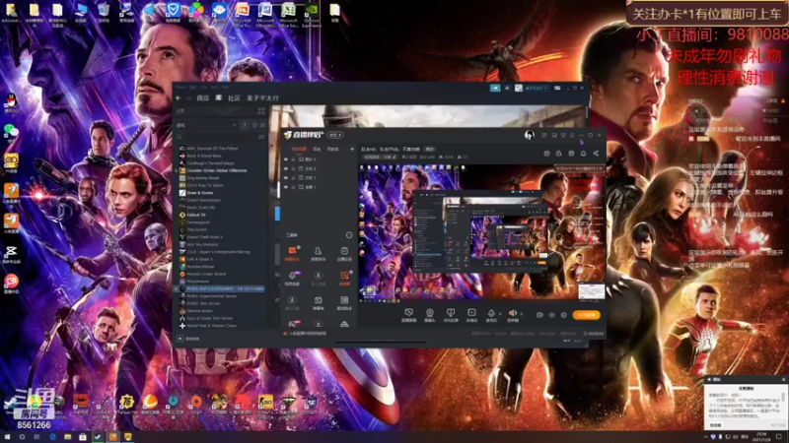Toggle lock on 文本 1 source
Image resolution: width=789 pixels, height=443 pixels.
[293, 178]
